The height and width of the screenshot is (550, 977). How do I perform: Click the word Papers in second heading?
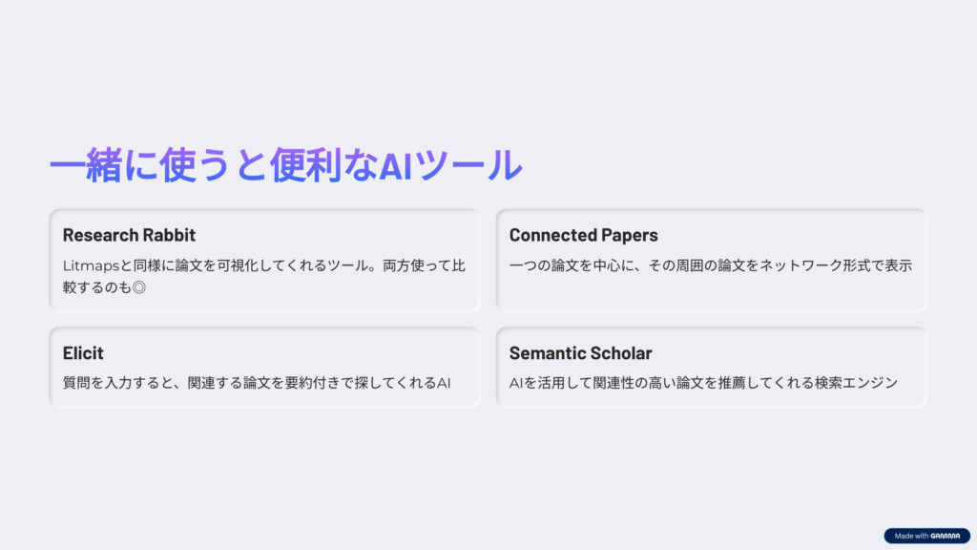tap(628, 235)
